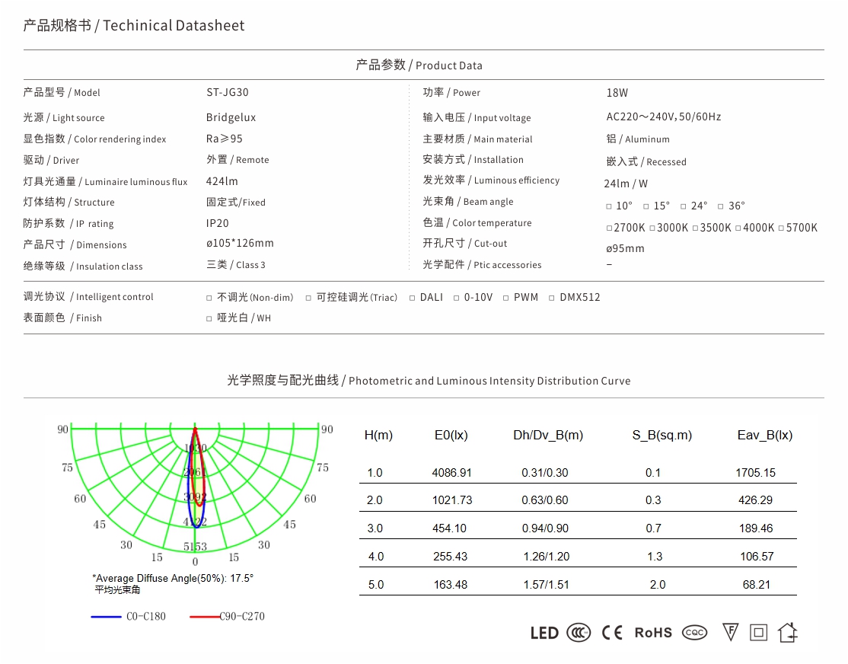This screenshot has height=664, width=848.
Task: Click the model value ST-JG30
Action: pyautogui.click(x=228, y=93)
